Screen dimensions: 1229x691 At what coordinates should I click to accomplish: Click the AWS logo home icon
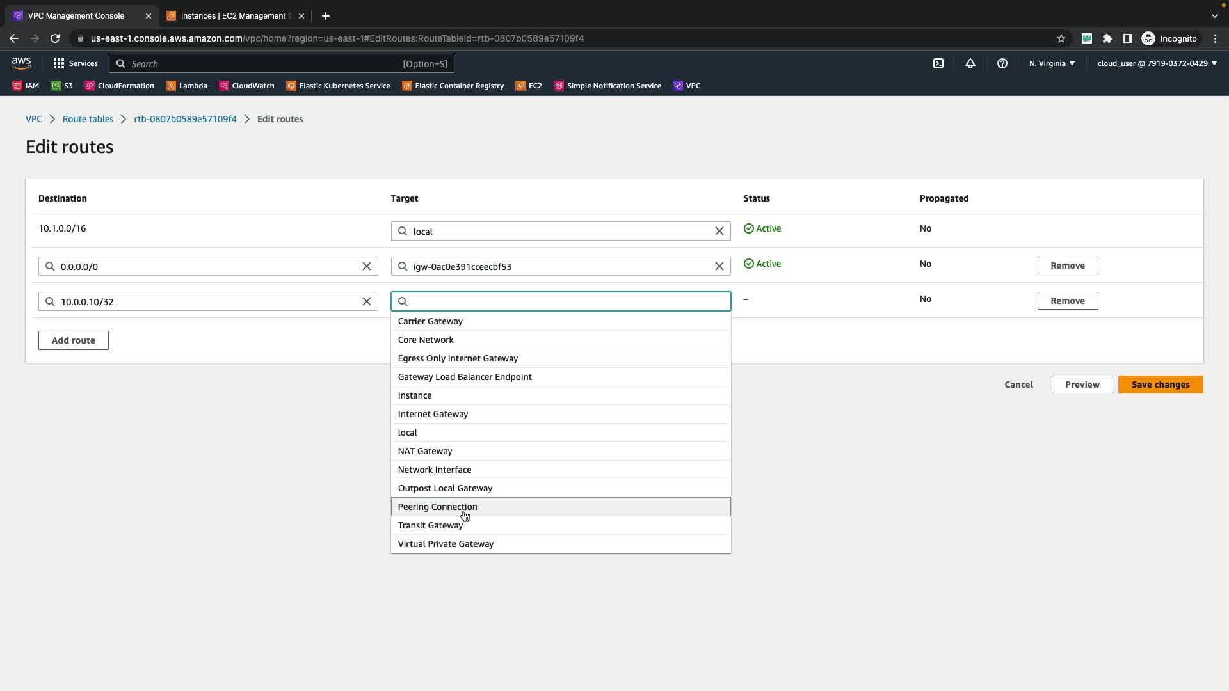(x=21, y=63)
